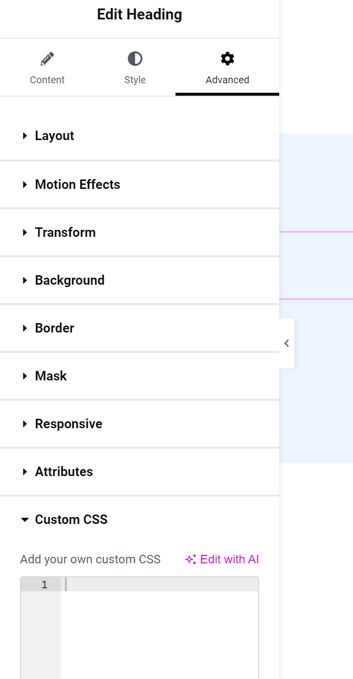Click the half-circle Style icon
This screenshot has width=353, height=679.
click(x=135, y=59)
